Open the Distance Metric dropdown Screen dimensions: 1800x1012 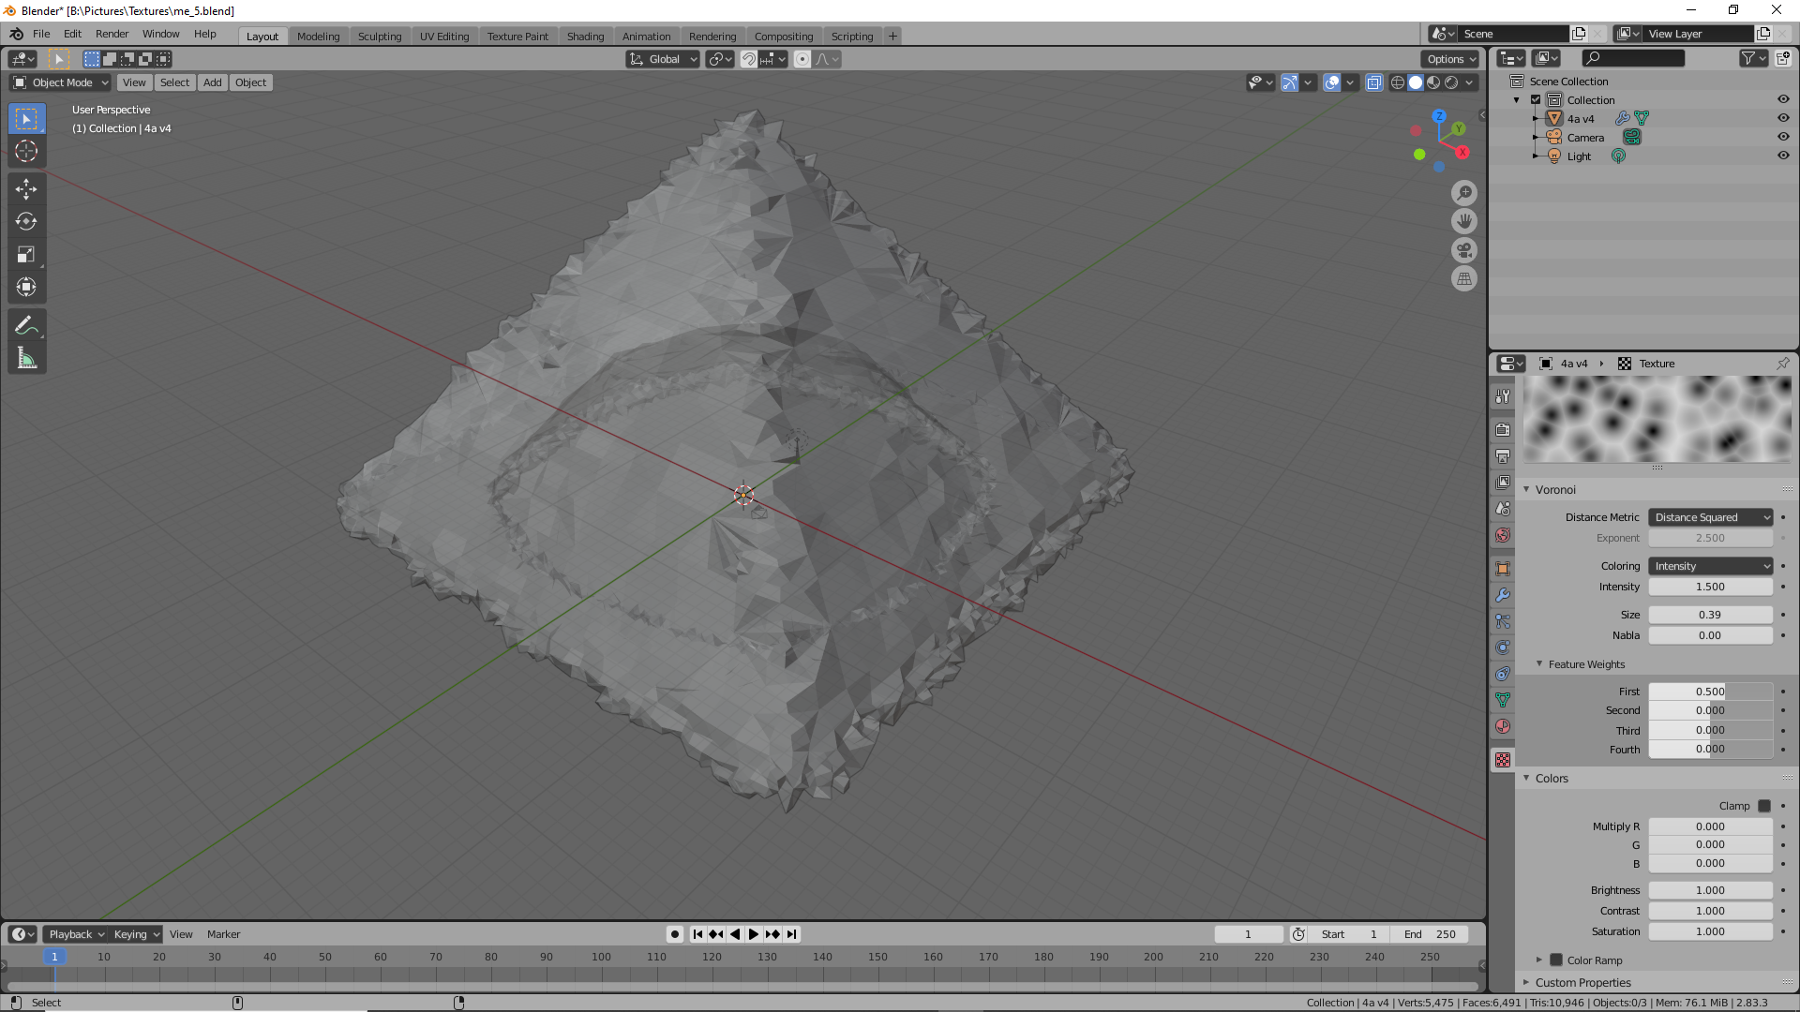tap(1710, 516)
